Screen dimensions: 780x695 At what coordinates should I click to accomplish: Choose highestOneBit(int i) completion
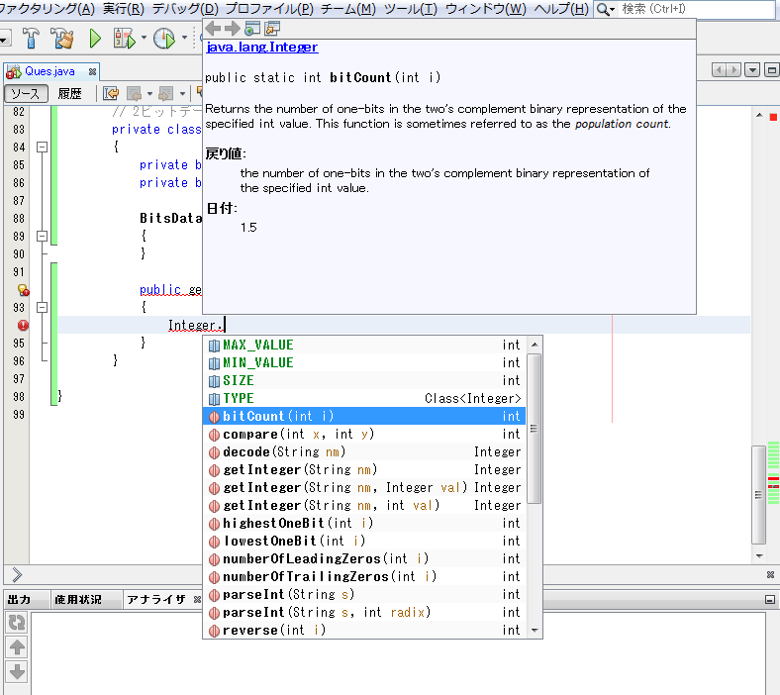[364, 523]
